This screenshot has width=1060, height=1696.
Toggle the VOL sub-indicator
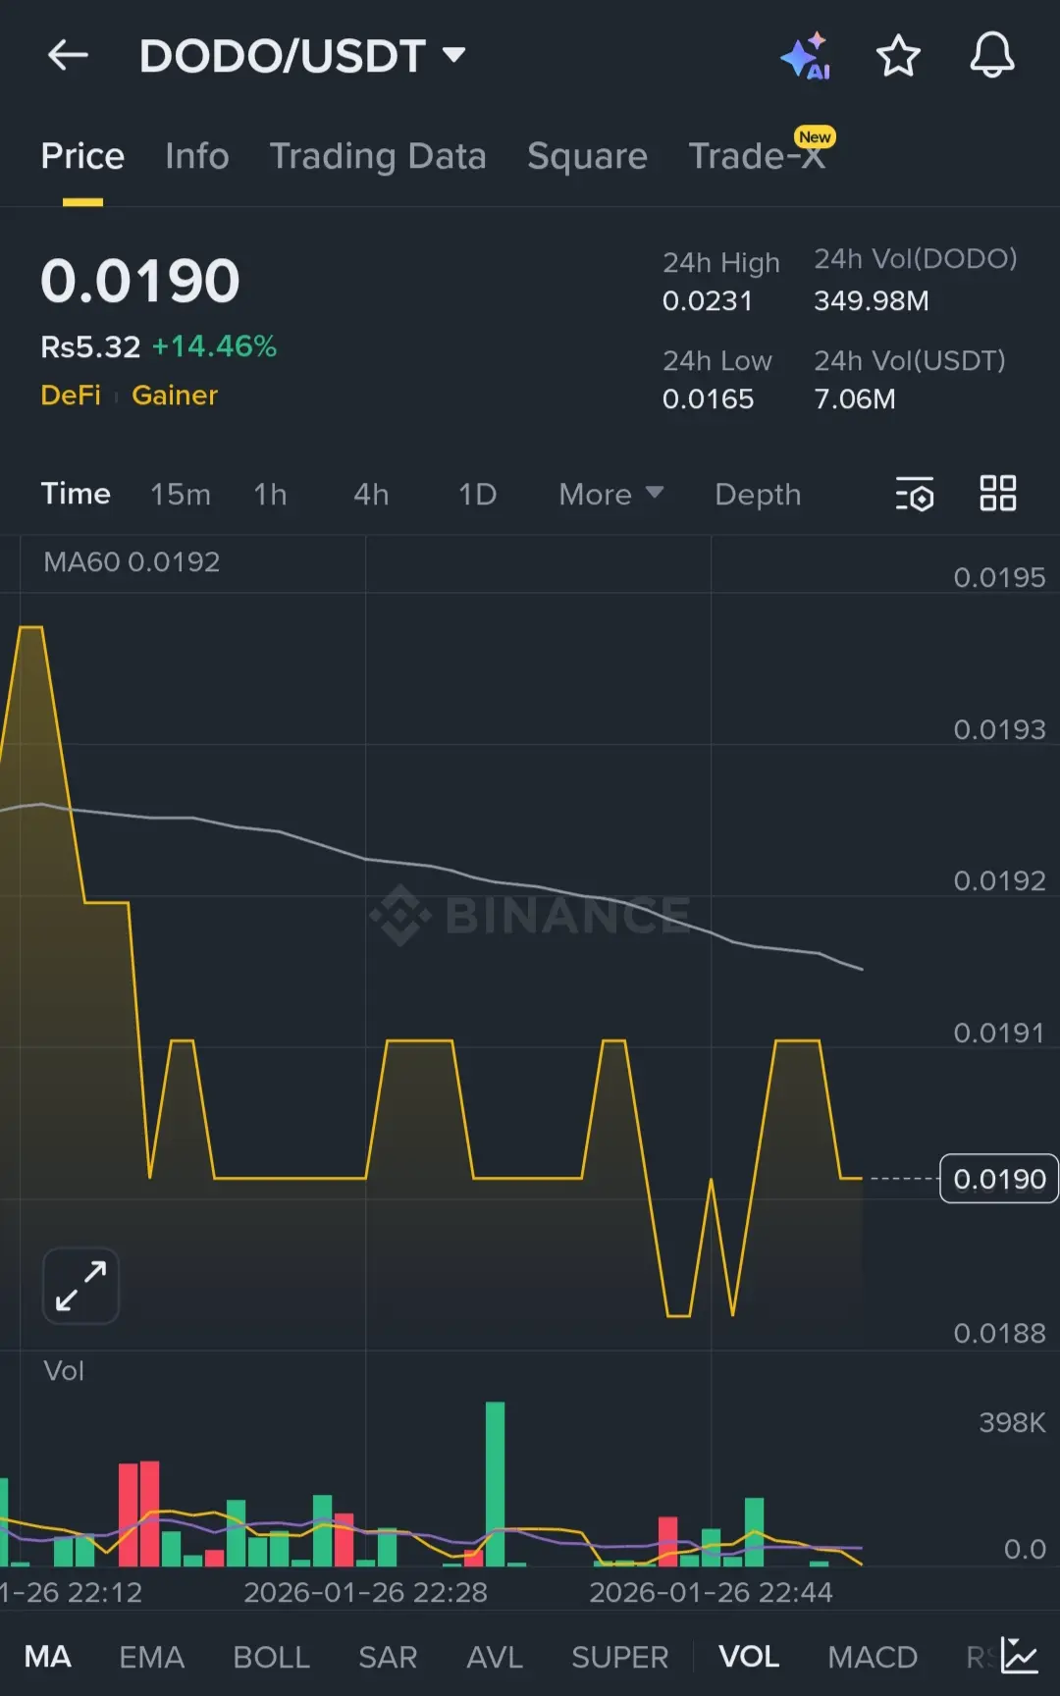click(x=749, y=1657)
